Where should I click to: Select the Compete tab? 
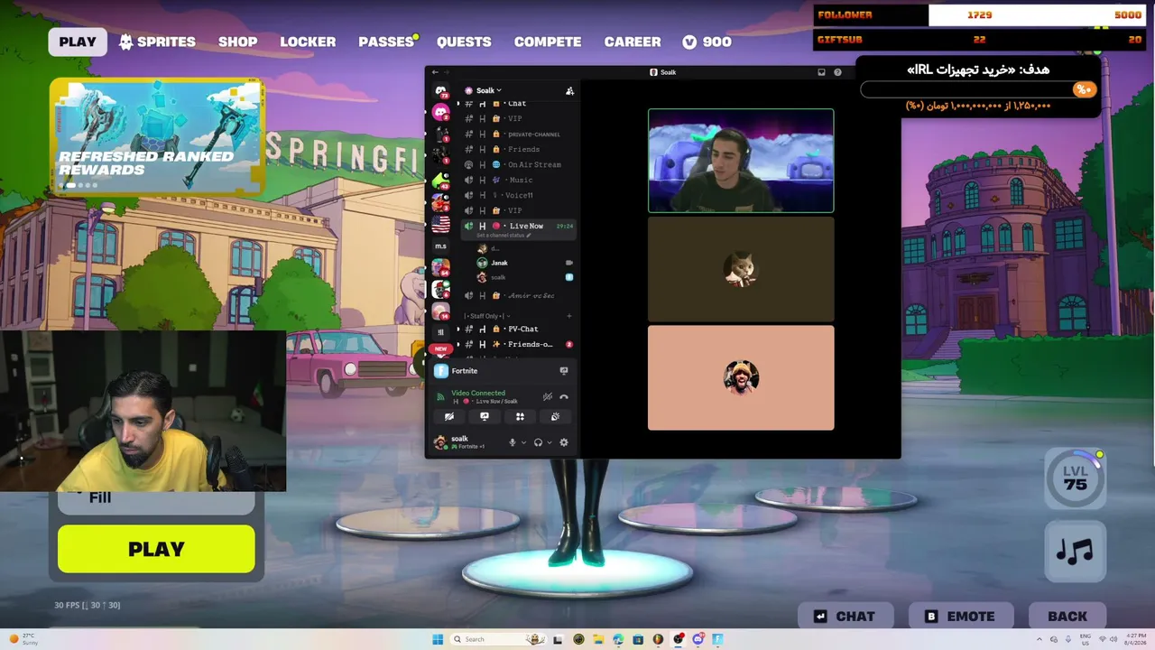click(548, 42)
